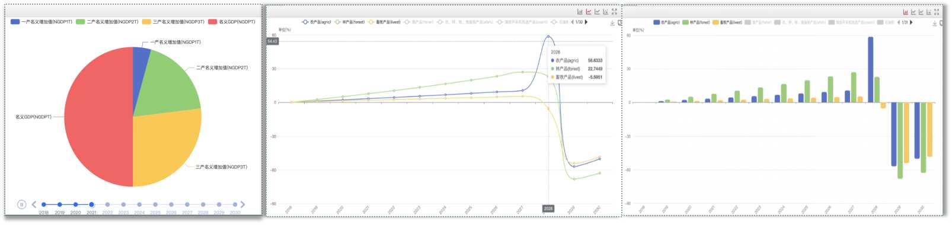Go to previous year on pie timeline

[34, 204]
